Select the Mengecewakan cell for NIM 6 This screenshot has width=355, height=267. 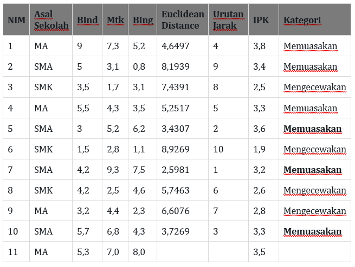pyautogui.click(x=314, y=150)
